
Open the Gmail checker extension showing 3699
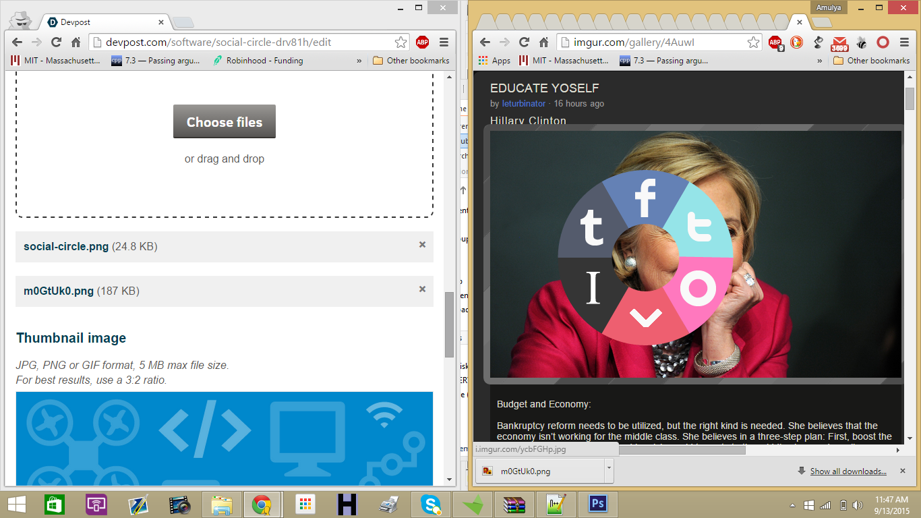tap(839, 44)
